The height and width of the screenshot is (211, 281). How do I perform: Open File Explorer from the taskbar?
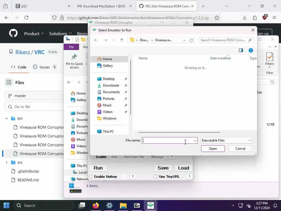click(123, 206)
